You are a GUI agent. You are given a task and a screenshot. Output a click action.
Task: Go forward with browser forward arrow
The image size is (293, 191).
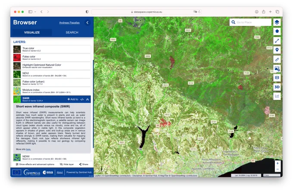click(x=48, y=12)
